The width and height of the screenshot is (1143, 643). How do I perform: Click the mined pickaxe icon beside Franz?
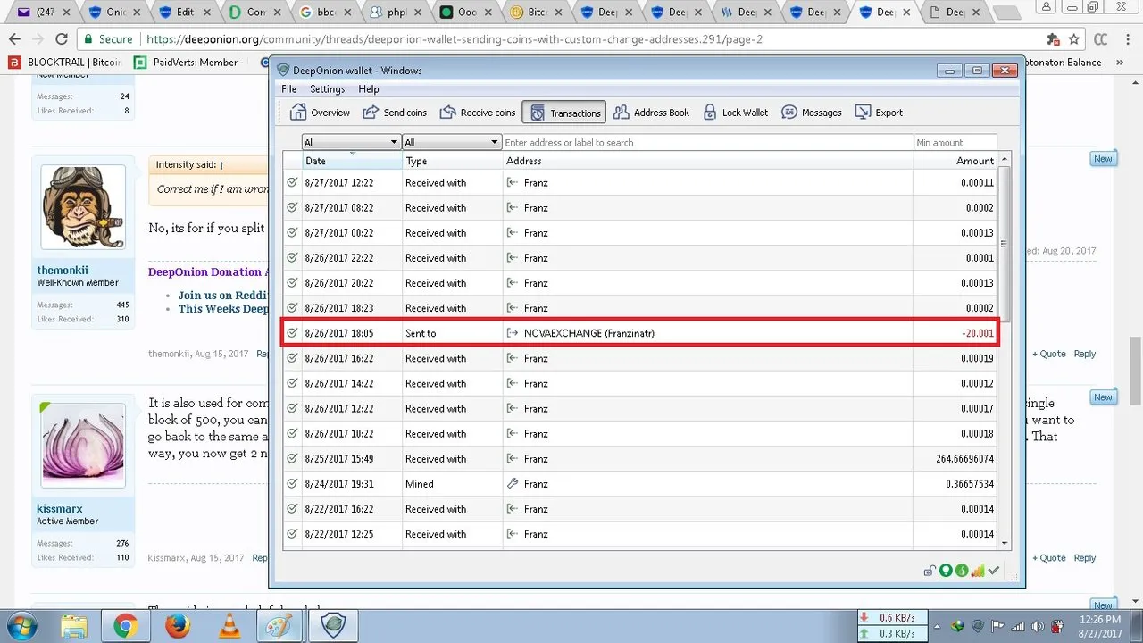513,483
